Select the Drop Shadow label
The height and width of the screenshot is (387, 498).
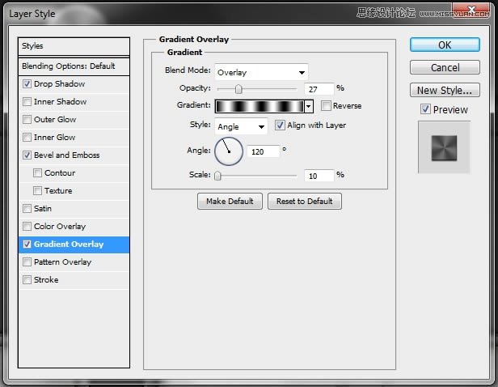point(59,84)
